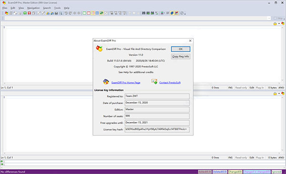Click the License key hash field
Viewport: 286px width, 174px height.
pos(157,129)
